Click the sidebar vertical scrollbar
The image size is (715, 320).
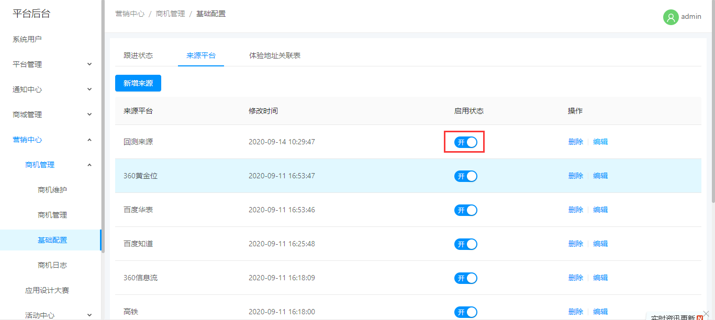pyautogui.click(x=103, y=127)
